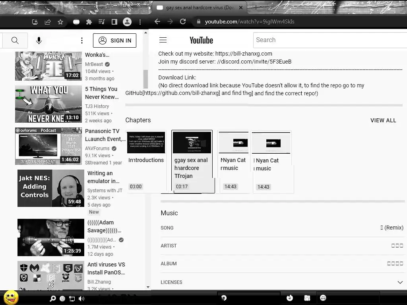Open the MrBeast Wonka video thumbnail
Viewport: 407px width, 305px height.
pyautogui.click(x=48, y=66)
